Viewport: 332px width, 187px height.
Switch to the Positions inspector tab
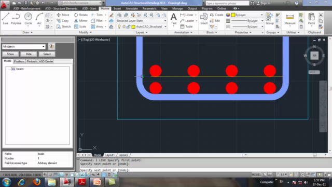(x=19, y=61)
